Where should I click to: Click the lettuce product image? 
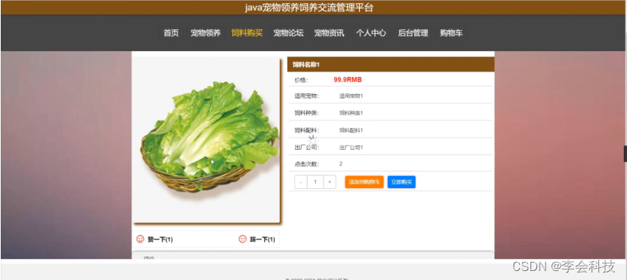pos(207,140)
